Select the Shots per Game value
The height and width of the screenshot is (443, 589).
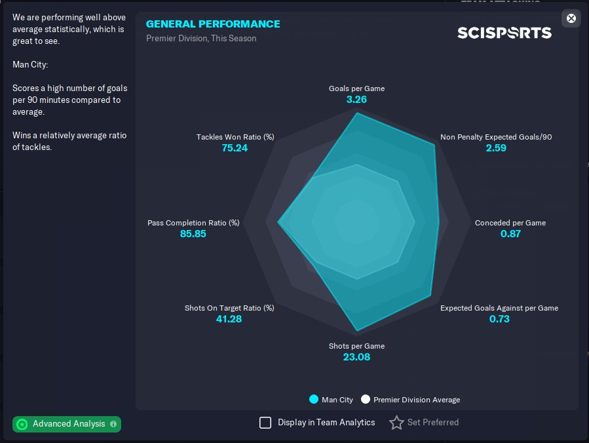point(356,357)
